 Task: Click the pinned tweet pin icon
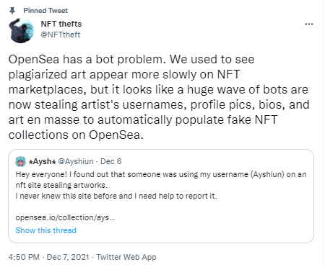tap(12, 11)
